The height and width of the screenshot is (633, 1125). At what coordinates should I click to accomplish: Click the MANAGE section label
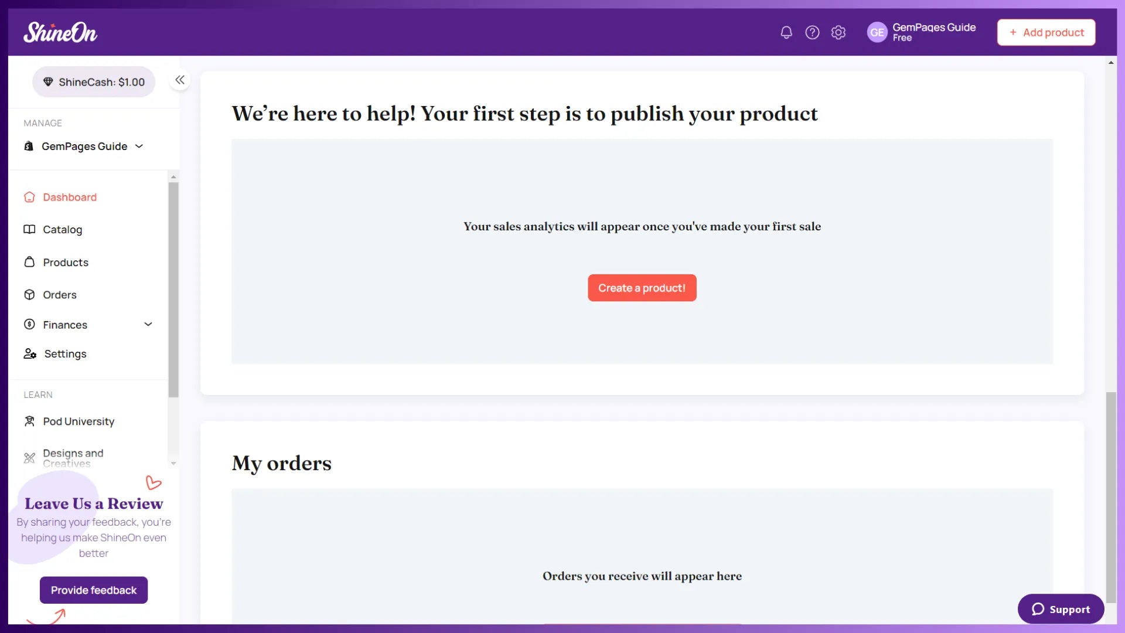pyautogui.click(x=43, y=123)
